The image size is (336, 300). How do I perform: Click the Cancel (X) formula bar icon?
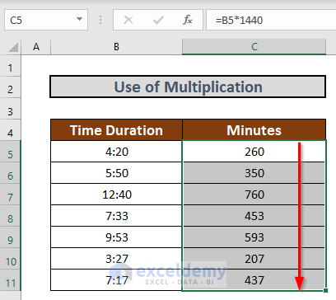tap(128, 20)
